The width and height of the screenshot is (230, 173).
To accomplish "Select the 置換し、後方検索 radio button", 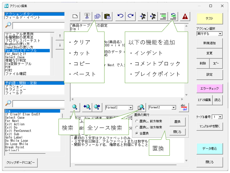I will pyautogui.click(x=137, y=127).
